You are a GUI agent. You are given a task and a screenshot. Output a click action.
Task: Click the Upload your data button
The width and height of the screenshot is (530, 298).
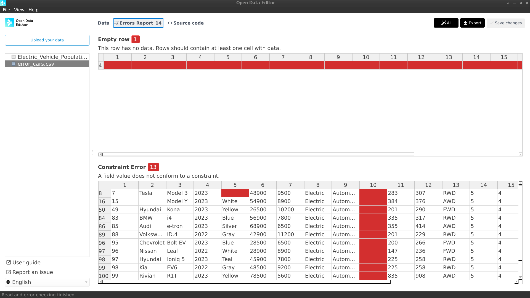[47, 40]
